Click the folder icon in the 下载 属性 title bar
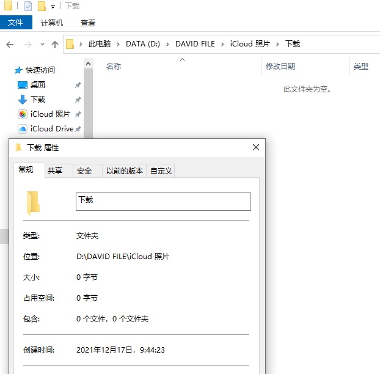Screen dimensions: 380x374 [x=18, y=147]
